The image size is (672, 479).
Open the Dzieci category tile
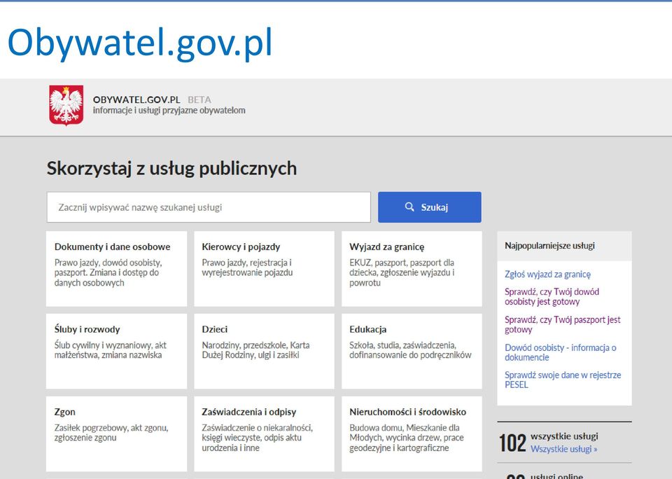(264, 352)
